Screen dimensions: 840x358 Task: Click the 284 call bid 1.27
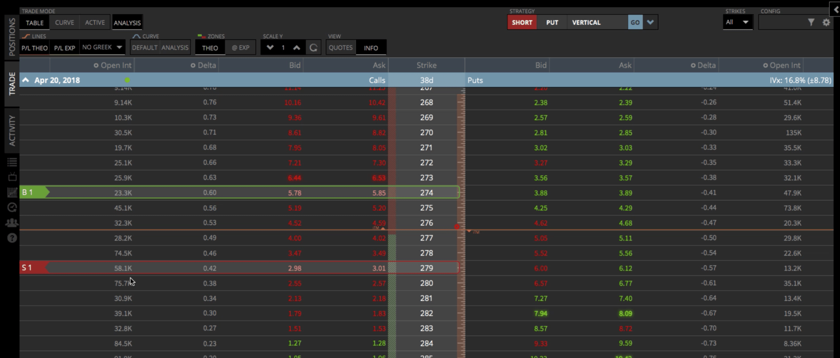pyautogui.click(x=295, y=343)
